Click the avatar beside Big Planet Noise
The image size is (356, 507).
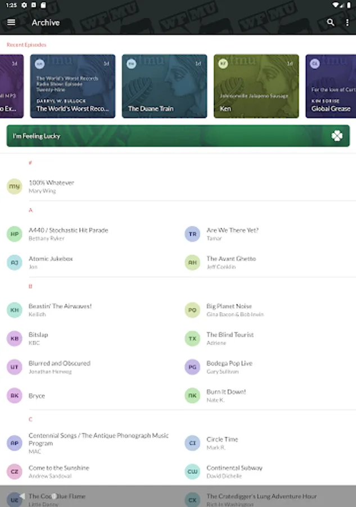[192, 310]
